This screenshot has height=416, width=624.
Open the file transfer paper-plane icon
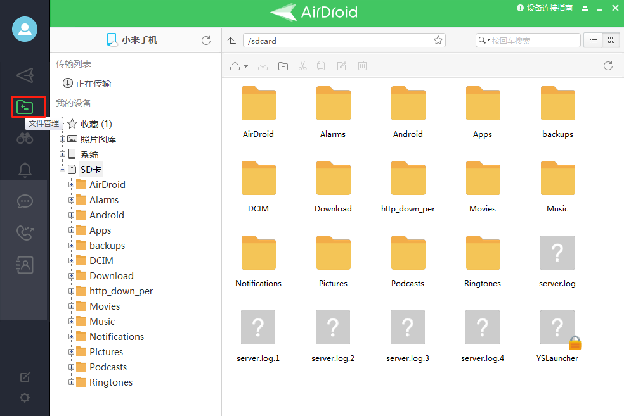(x=25, y=75)
